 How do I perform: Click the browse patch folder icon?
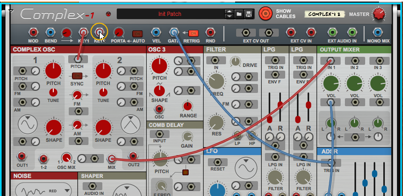239,14
